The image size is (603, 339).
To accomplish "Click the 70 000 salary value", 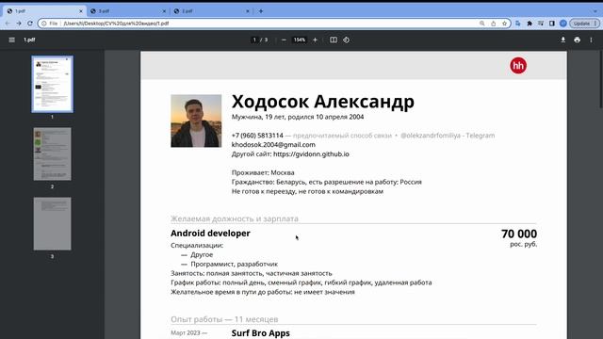I will [x=519, y=234].
